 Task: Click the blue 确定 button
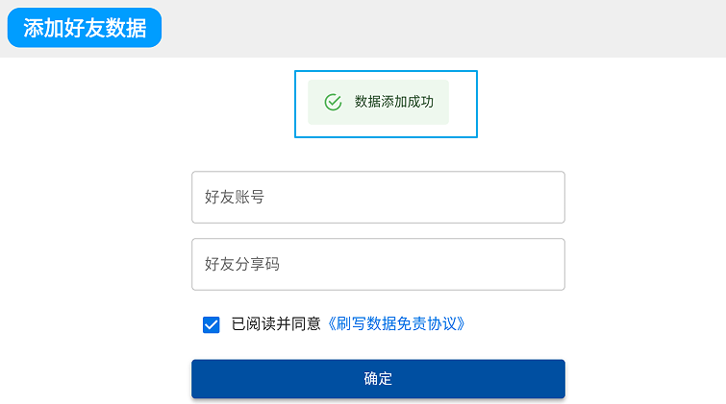tap(378, 379)
